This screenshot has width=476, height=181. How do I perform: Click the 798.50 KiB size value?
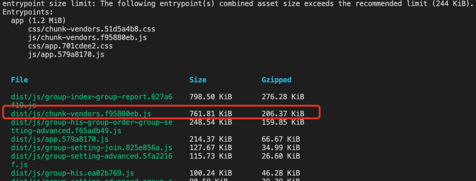(211, 97)
